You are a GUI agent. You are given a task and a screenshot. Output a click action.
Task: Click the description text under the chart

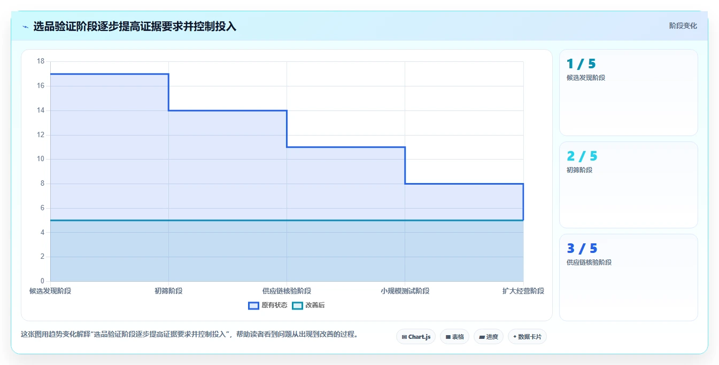pyautogui.click(x=189, y=335)
